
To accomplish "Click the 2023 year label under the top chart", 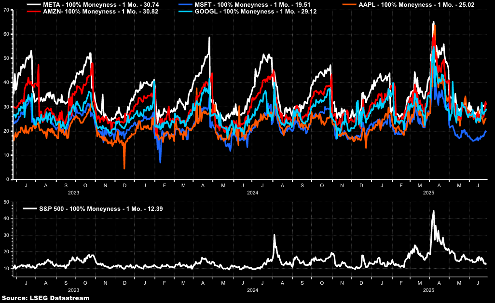I will pyautogui.click(x=73, y=193).
